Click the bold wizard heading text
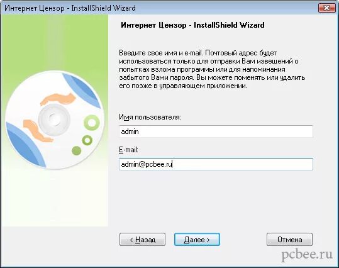Screen dimensions: 339x268 click(192, 25)
